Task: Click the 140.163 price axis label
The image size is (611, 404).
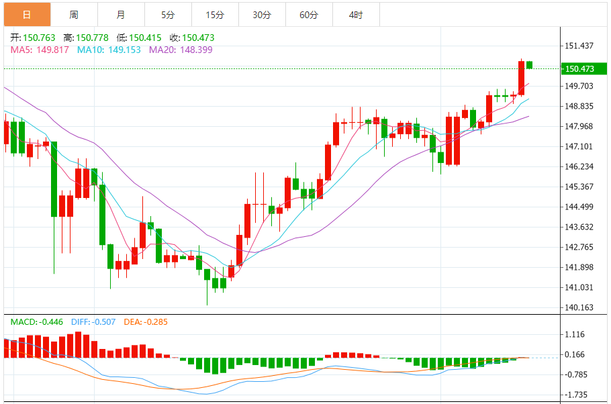Action: tap(579, 307)
